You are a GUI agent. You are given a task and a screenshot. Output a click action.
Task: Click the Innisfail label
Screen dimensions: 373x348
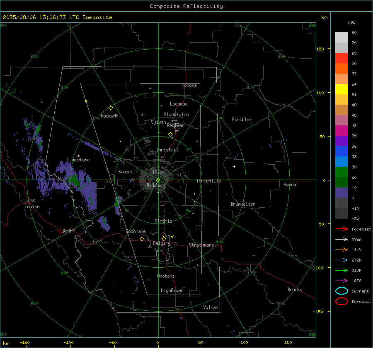167,150
